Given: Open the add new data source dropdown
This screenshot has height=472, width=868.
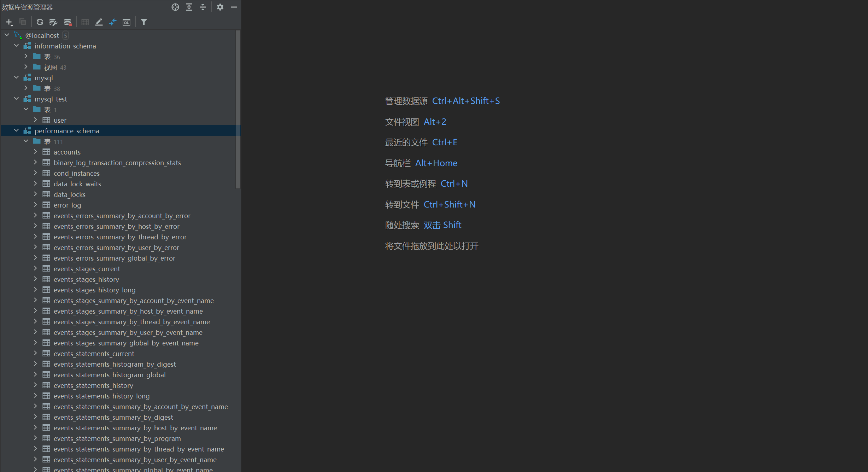Looking at the screenshot, I should tap(9, 22).
